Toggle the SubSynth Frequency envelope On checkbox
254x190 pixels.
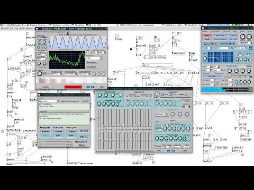point(157,100)
